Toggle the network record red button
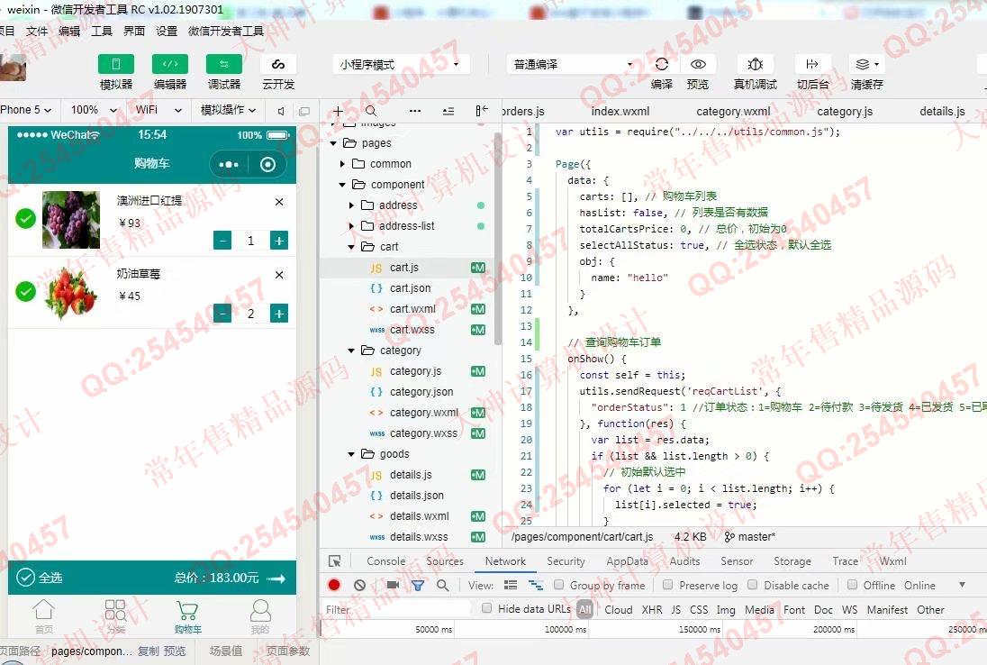Viewport: 987px width, 665px height. 334,585
